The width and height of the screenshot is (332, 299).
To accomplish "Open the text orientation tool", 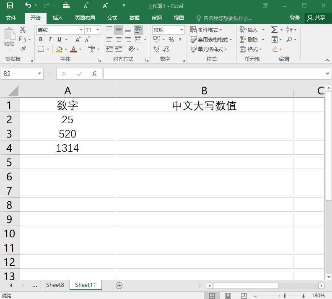I will pyautogui.click(x=132, y=49).
